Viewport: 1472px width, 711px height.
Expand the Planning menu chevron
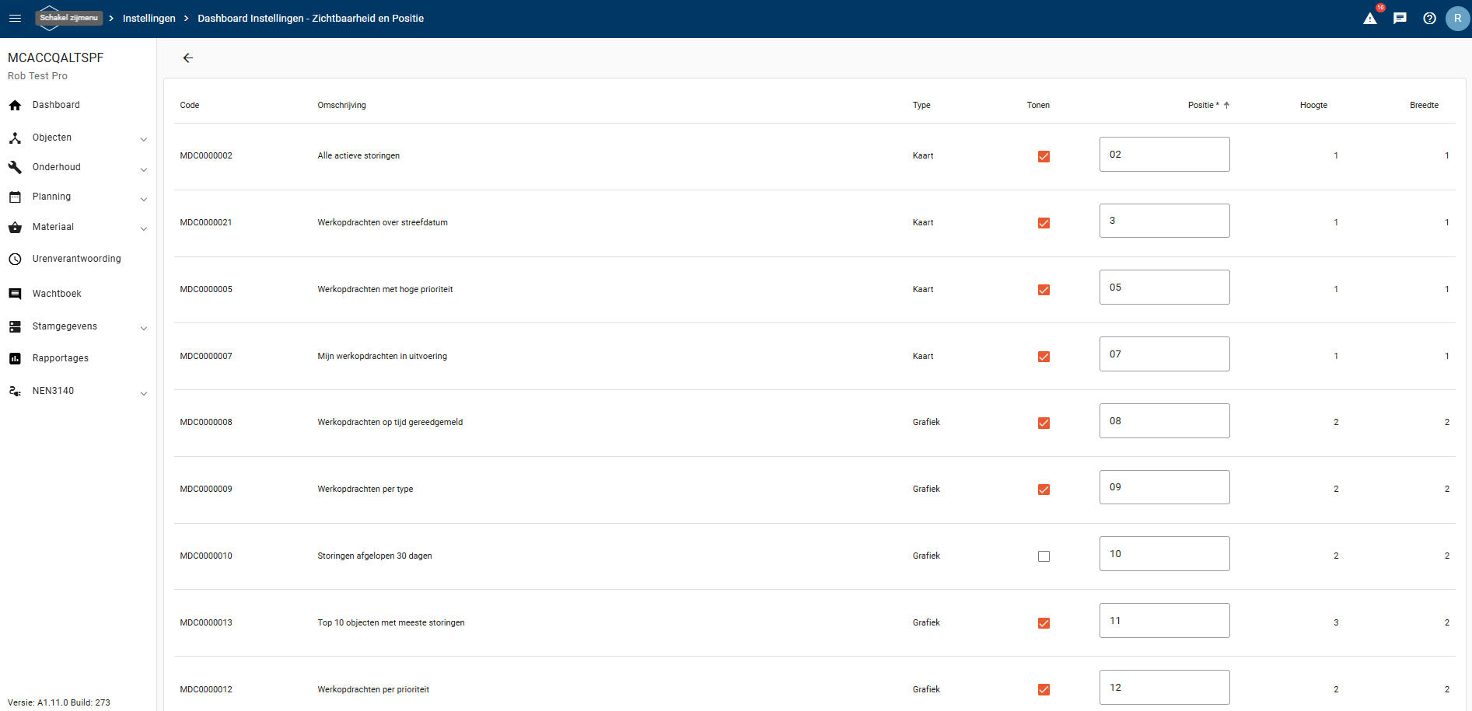(143, 199)
